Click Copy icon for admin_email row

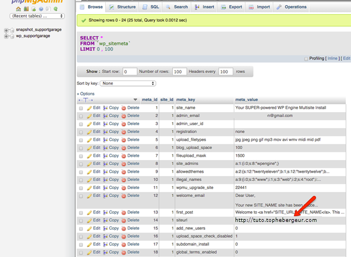point(105,116)
